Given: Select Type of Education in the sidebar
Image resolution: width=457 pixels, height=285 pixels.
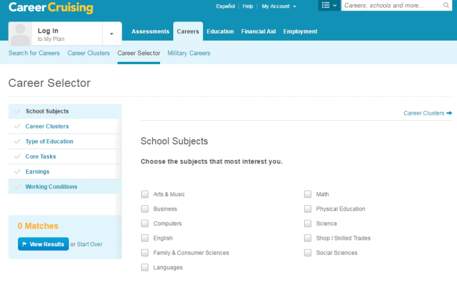Looking at the screenshot, I should coord(65,142).
